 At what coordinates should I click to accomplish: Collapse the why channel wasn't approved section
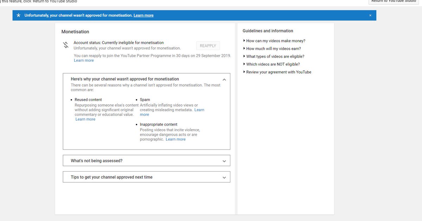pos(224,80)
